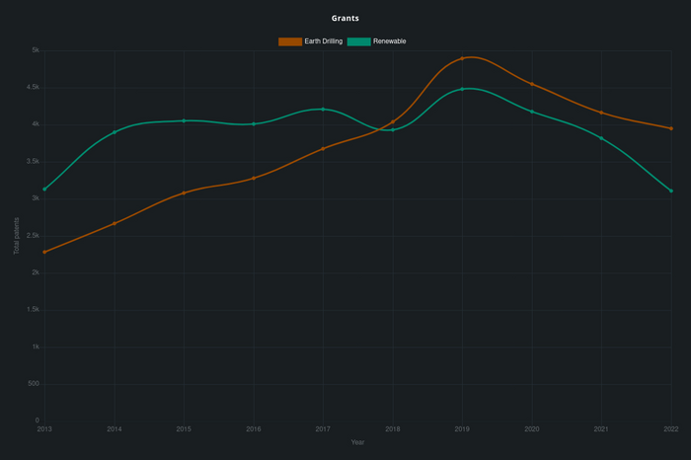
Task: Click the 2k y-axis label
Action: coord(36,272)
